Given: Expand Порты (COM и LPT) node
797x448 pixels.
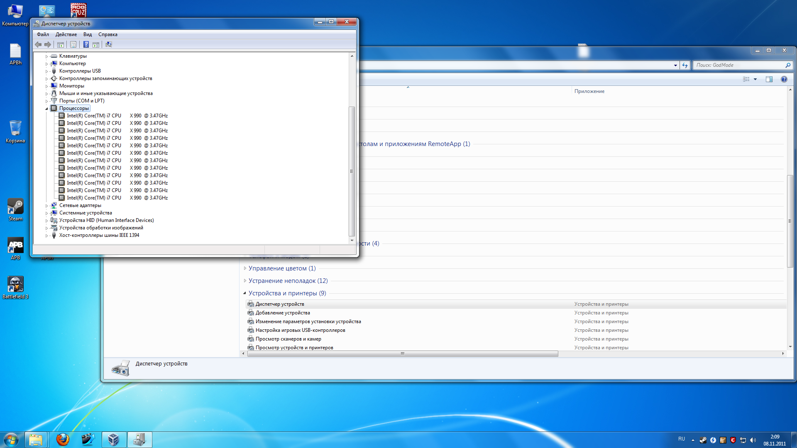Looking at the screenshot, I should coord(46,101).
